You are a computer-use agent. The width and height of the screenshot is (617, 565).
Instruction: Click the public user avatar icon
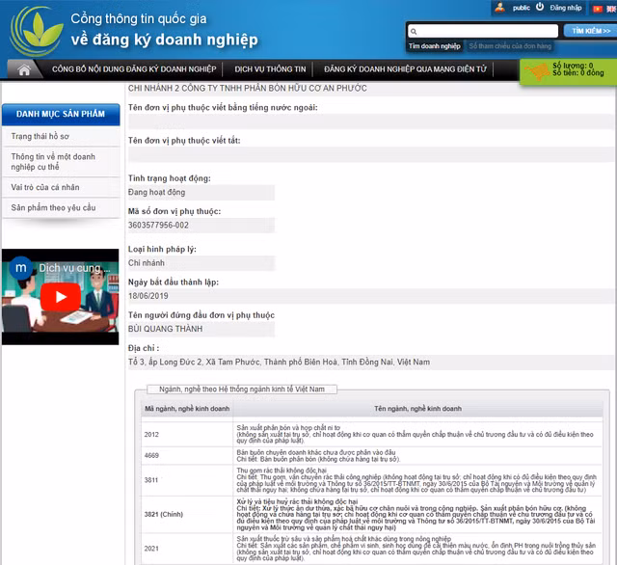pos(499,8)
